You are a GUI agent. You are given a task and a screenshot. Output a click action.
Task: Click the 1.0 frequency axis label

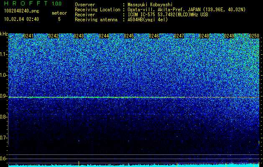click(4, 76)
